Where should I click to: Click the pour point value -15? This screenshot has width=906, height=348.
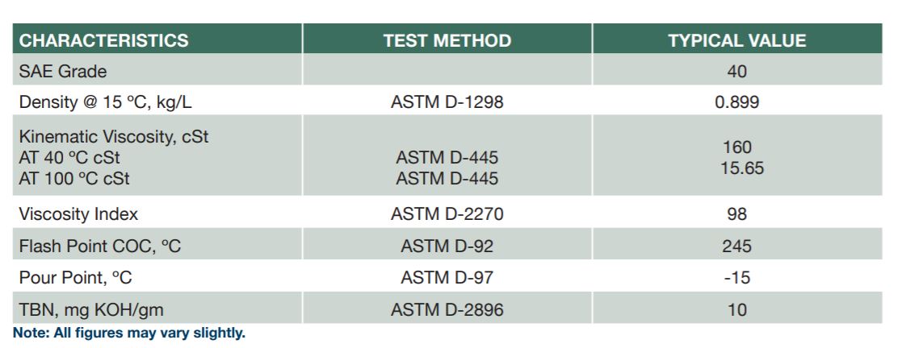pos(736,278)
